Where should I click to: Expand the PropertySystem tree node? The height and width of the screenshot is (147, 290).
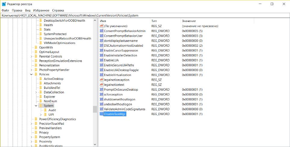(31, 137)
